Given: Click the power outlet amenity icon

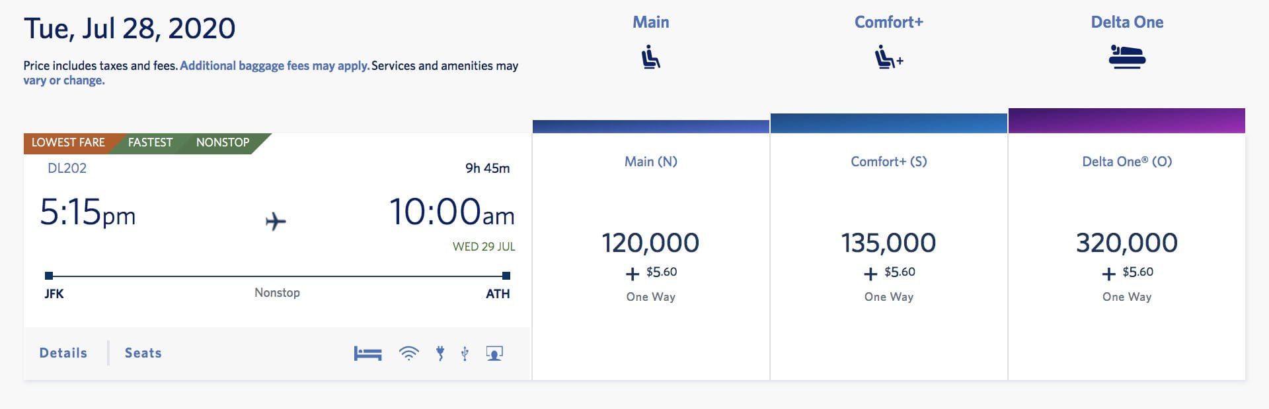Looking at the screenshot, I should coord(440,354).
